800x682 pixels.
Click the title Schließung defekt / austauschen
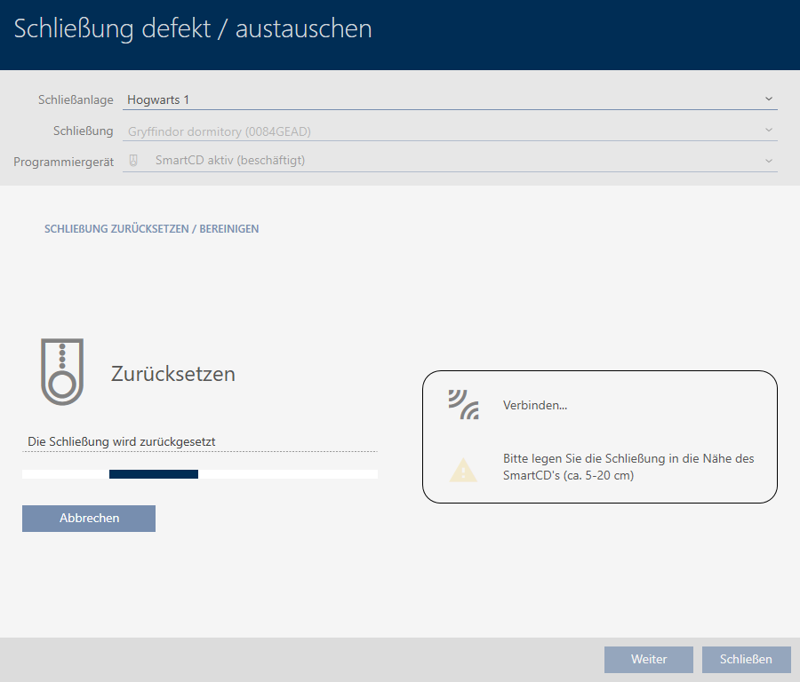[193, 29]
